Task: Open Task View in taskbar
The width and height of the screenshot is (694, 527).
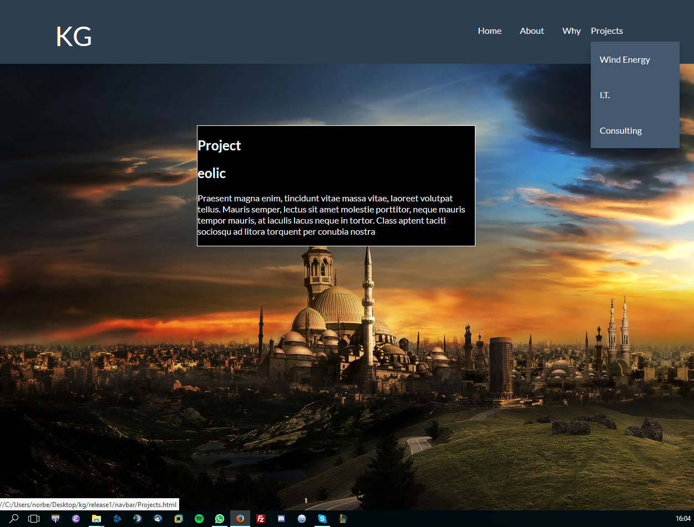Action: pos(34,519)
